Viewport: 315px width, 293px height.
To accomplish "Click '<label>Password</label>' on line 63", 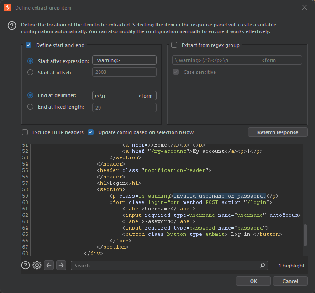I will click(x=159, y=221).
